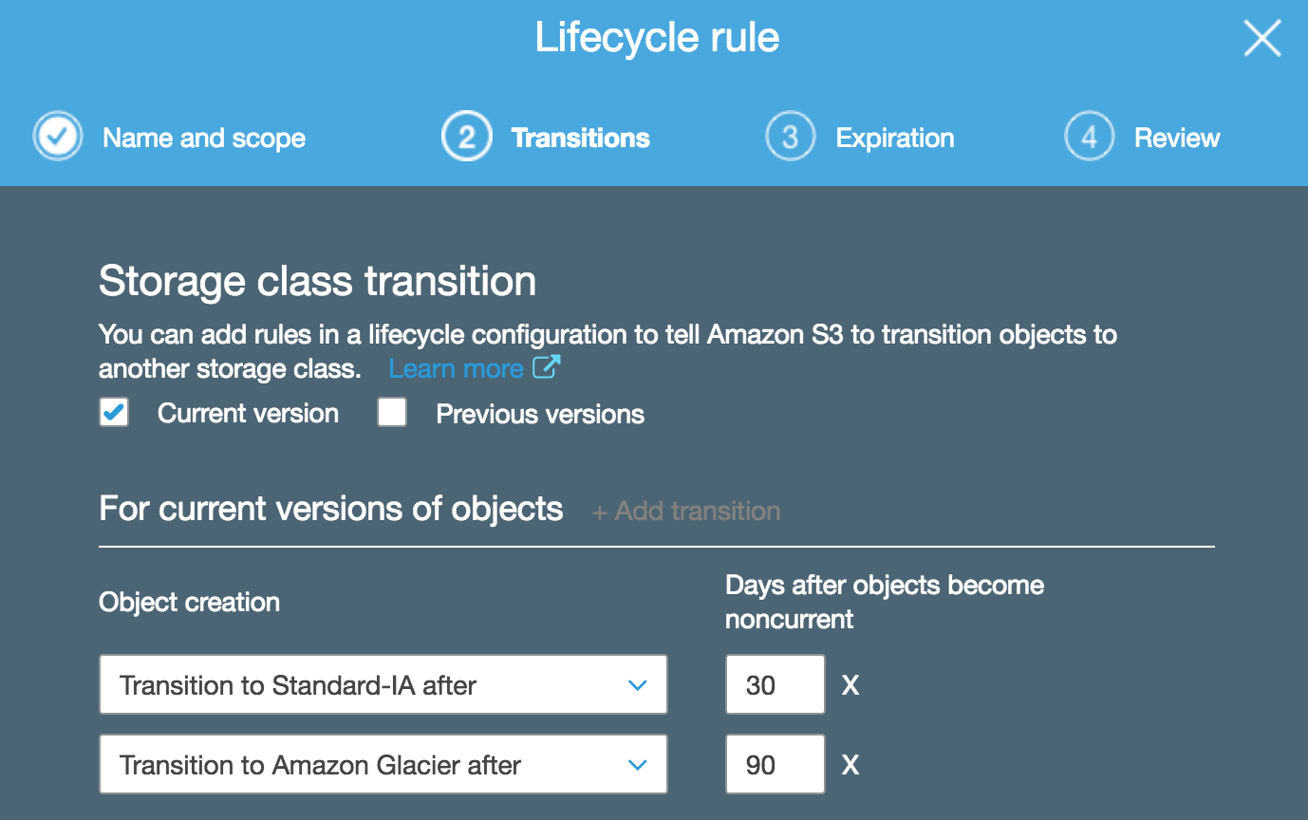
Task: Remove the Standard-IA transition with its X
Action: (x=850, y=684)
